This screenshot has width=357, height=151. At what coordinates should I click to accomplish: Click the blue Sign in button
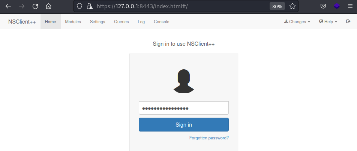[184, 125]
